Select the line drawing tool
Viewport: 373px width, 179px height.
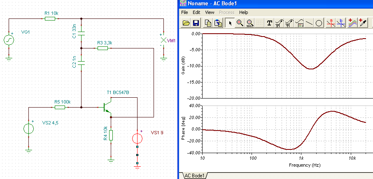coord(309,23)
